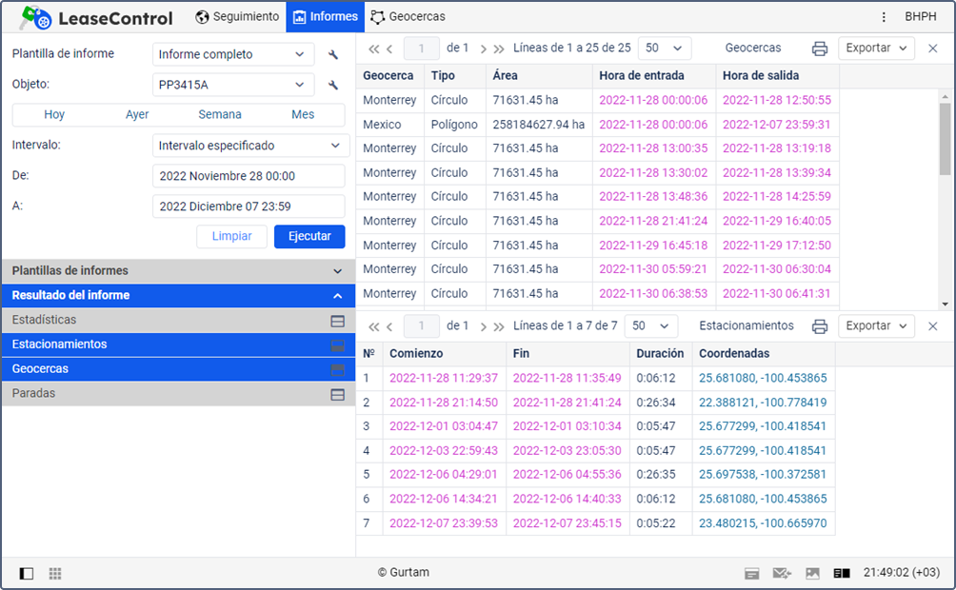956x590 pixels.
Task: Open the Geocercas tab in top navigation
Action: pyautogui.click(x=408, y=17)
